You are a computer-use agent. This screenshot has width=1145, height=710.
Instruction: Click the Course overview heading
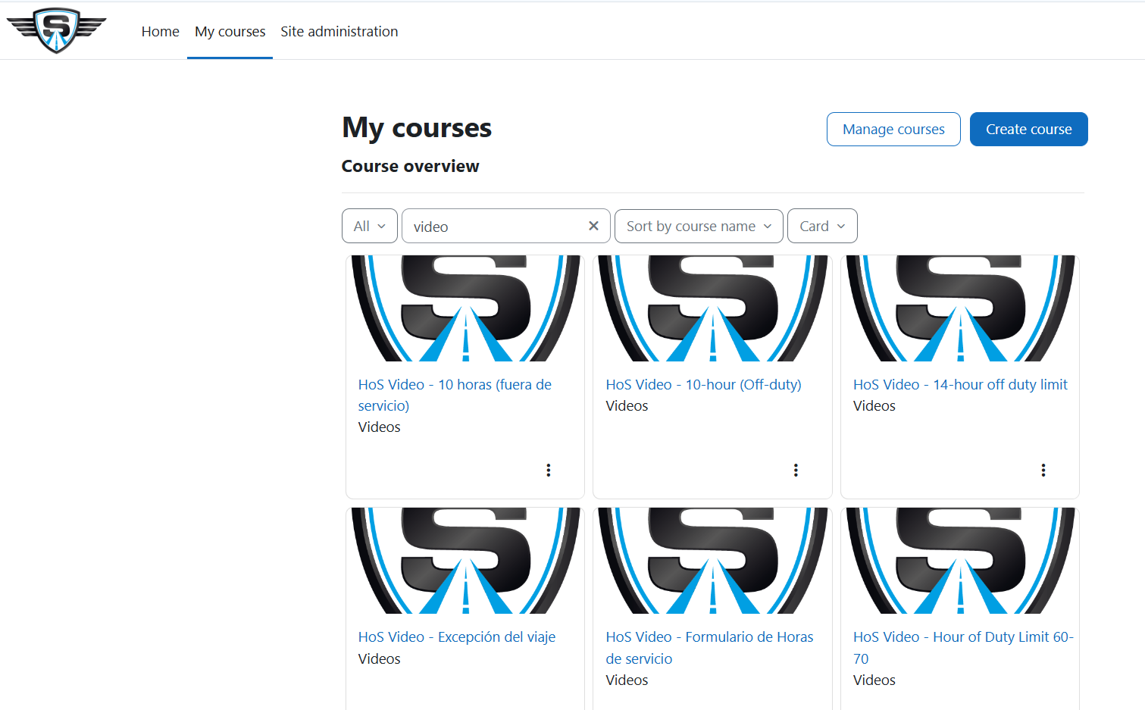[x=410, y=166]
